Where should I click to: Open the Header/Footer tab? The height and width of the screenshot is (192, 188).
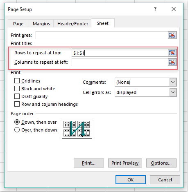click(72, 24)
